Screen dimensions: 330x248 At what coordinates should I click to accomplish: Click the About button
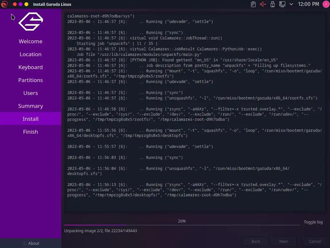click(x=31, y=243)
